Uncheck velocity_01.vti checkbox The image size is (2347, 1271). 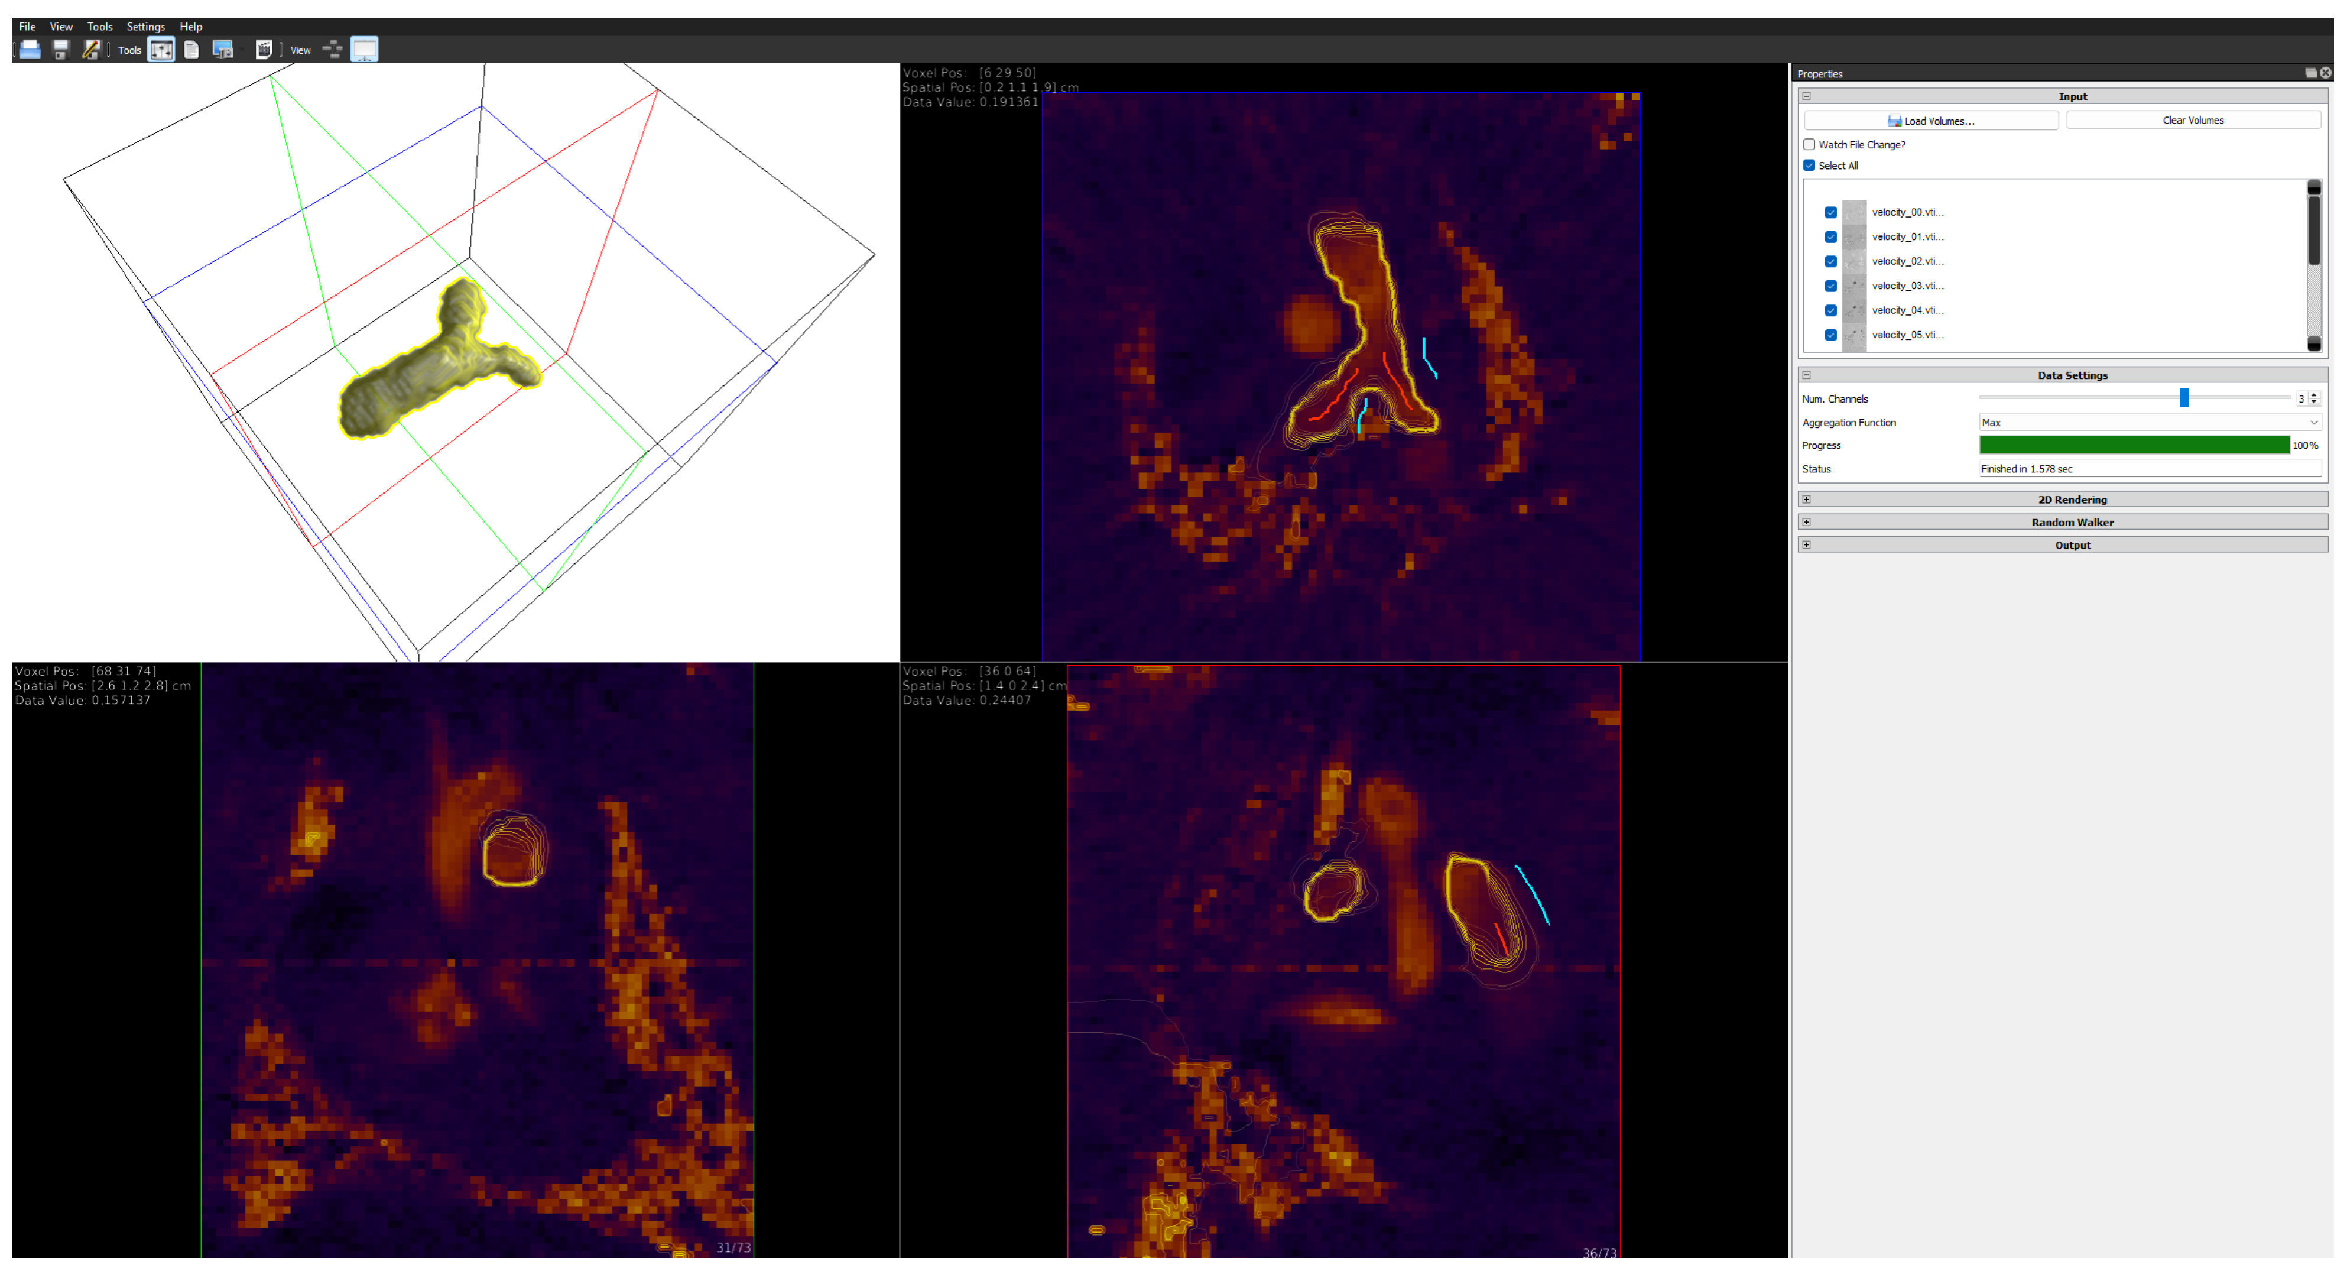[x=1830, y=237]
